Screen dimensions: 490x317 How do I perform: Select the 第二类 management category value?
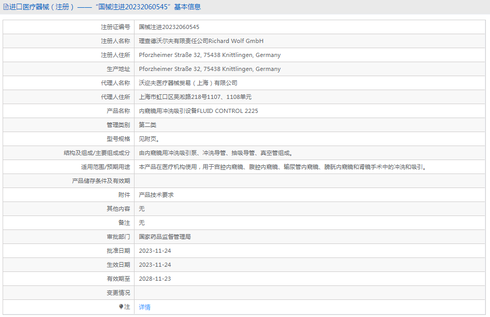point(147,125)
